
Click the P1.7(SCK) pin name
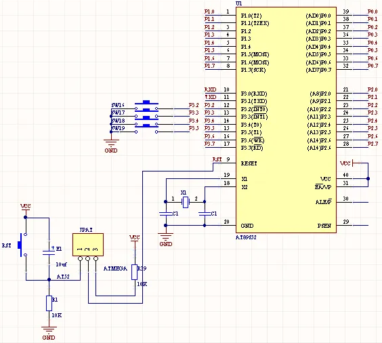tap(253, 70)
